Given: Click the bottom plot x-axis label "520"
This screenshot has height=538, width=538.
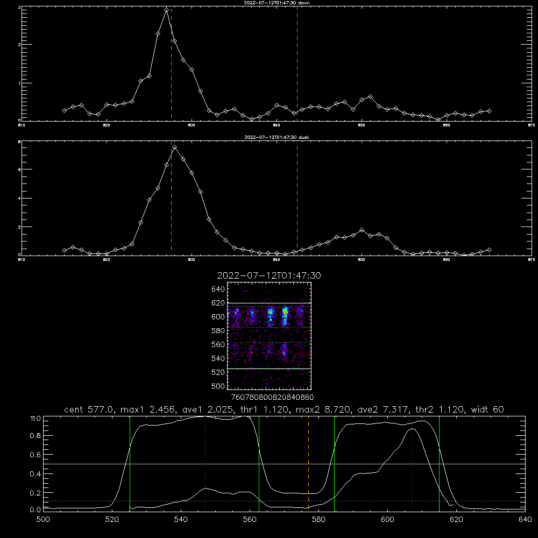Looking at the screenshot, I should [112, 520].
